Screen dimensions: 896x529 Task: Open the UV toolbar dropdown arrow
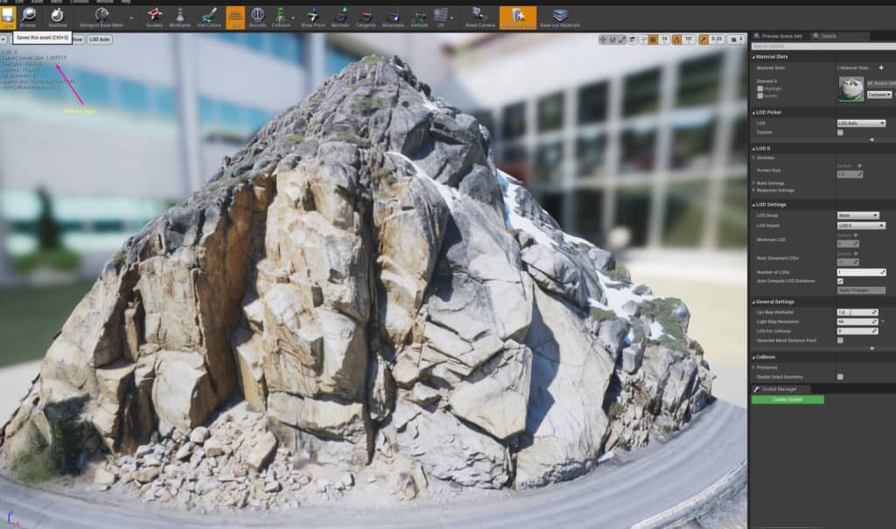[x=452, y=17]
